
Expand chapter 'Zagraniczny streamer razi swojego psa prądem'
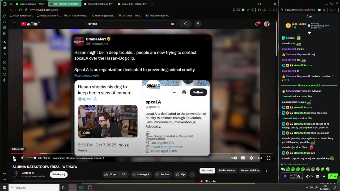click(79, 158)
